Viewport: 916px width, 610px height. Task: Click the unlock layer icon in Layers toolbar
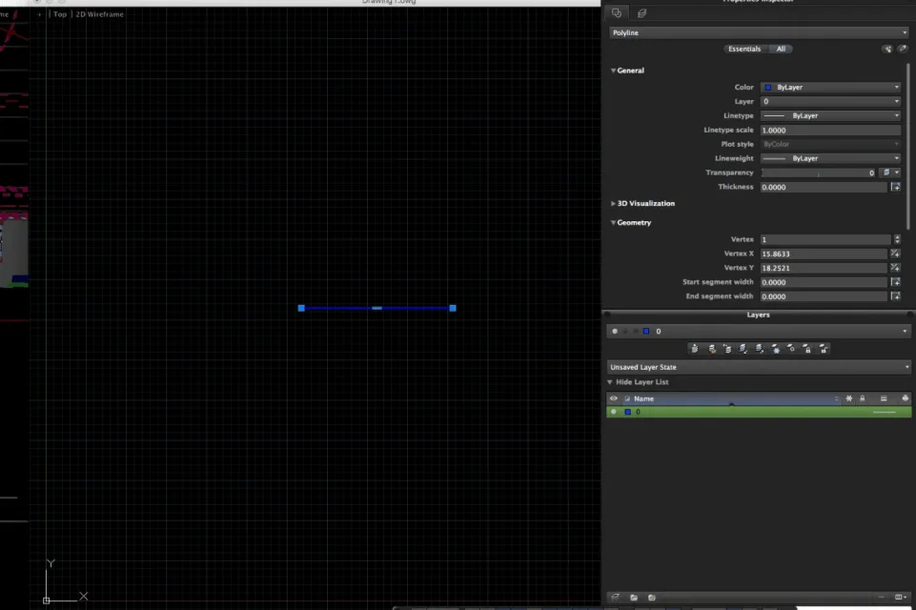click(823, 349)
